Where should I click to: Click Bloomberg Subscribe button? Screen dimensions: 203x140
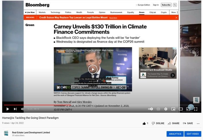click(166, 5)
